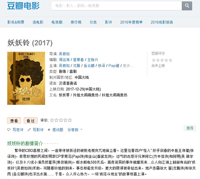The height and width of the screenshot is (179, 200).
Task: Open the 排行榜 navigation tab
Action: (x=76, y=22)
